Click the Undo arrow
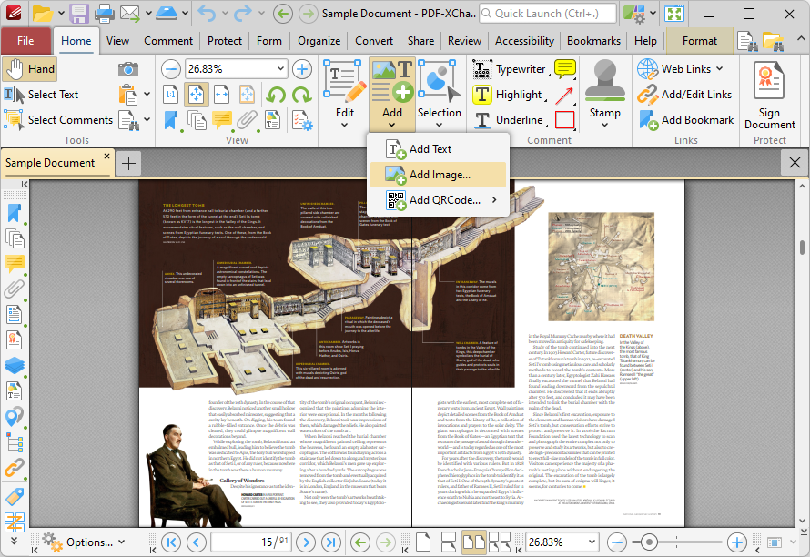Viewport: 810px width, 557px height. [x=208, y=14]
